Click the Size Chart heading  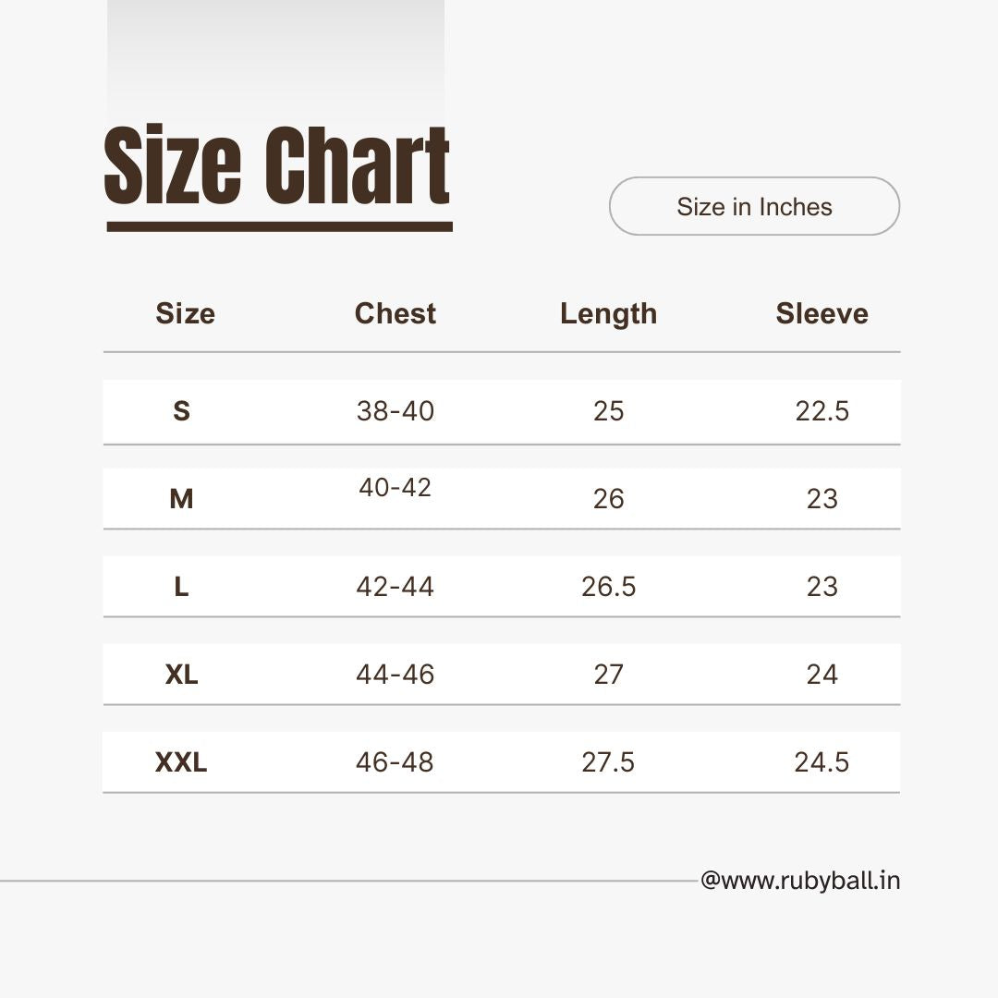(277, 166)
